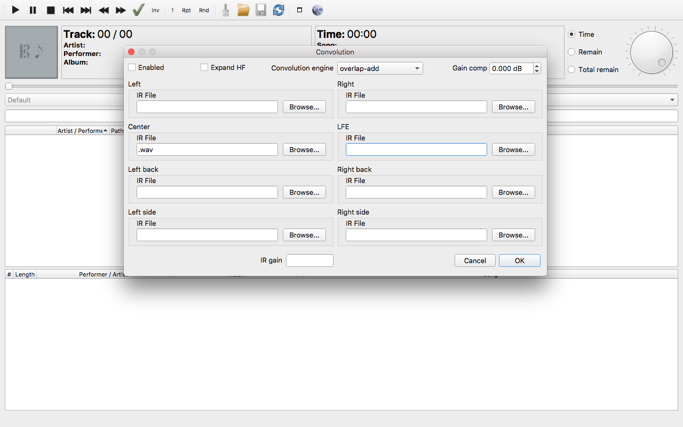Toggle the Rpt repeat toolbar item
Viewport: 683px width, 427px height.
click(x=186, y=10)
